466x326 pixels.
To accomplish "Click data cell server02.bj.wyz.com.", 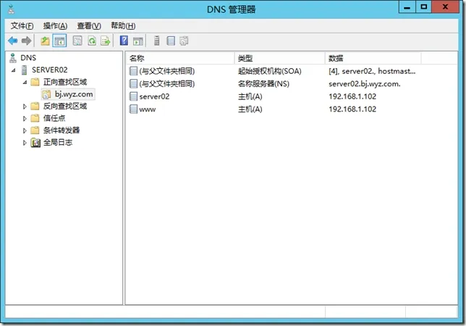I will point(365,84).
